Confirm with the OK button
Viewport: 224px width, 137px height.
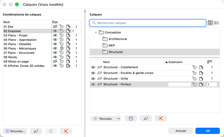click(207, 131)
